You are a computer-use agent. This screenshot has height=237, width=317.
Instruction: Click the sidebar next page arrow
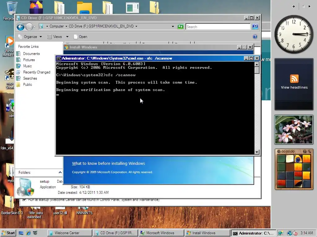tap(310, 6)
